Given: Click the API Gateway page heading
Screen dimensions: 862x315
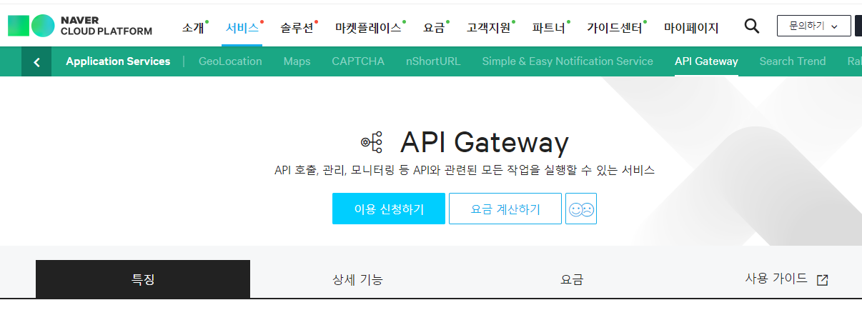Looking at the screenshot, I should [484, 143].
